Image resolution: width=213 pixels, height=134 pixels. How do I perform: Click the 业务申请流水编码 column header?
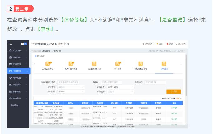tap(42, 103)
